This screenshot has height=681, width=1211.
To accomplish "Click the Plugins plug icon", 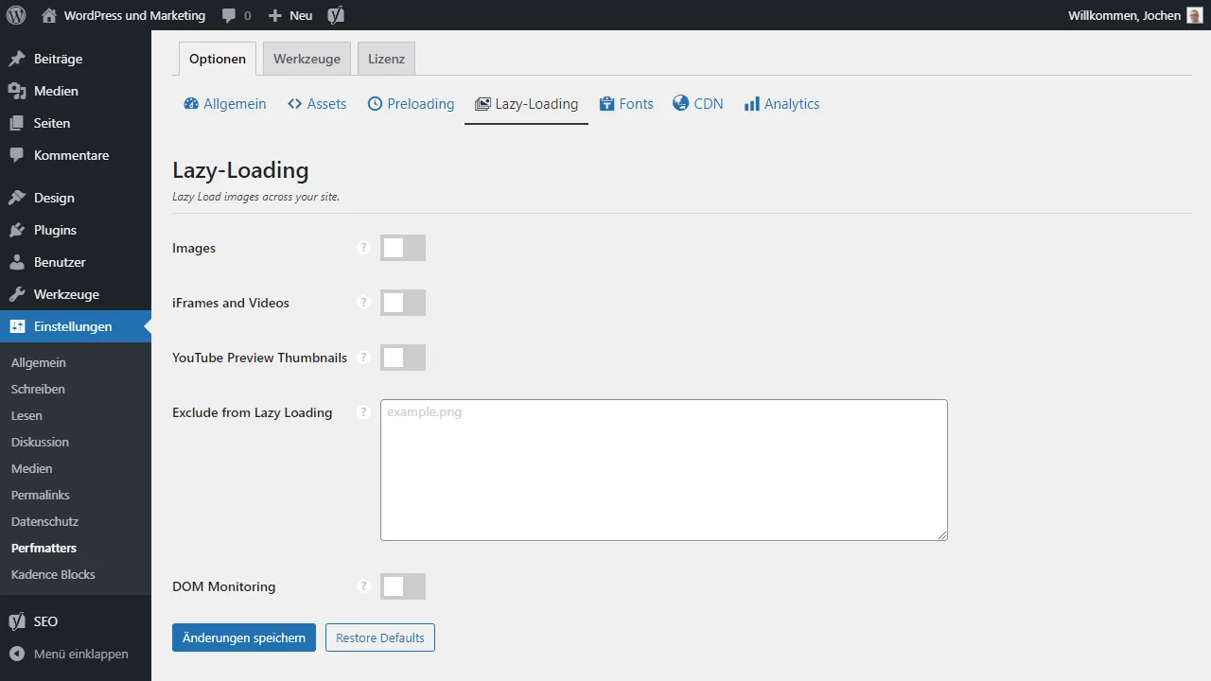I will pos(17,230).
